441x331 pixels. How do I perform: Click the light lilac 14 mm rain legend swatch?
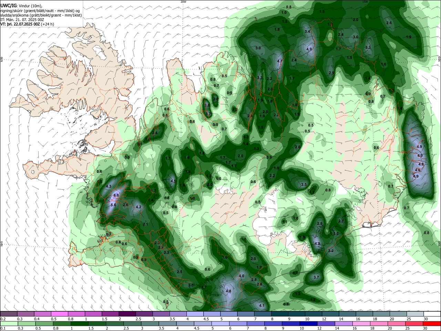tap(344, 324)
